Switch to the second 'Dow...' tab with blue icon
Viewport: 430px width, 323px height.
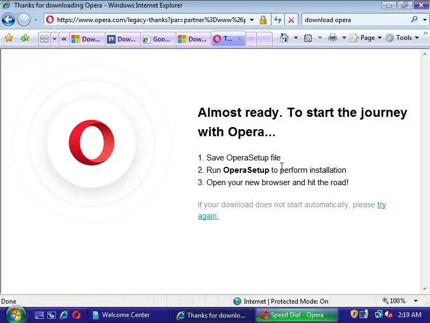point(123,39)
